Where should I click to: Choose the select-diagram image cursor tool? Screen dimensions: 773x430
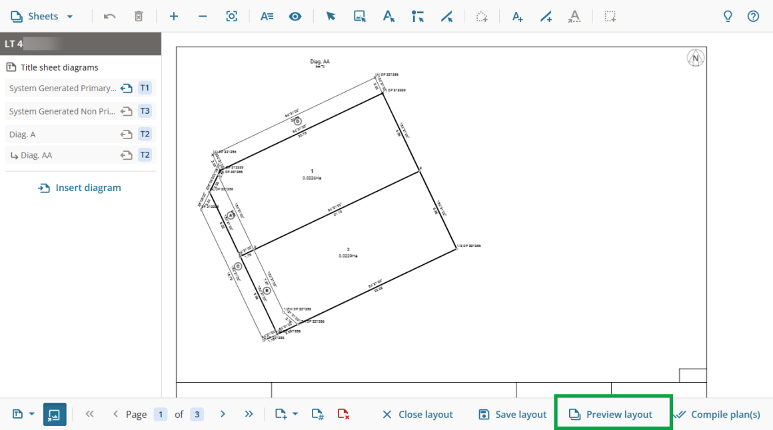click(360, 16)
